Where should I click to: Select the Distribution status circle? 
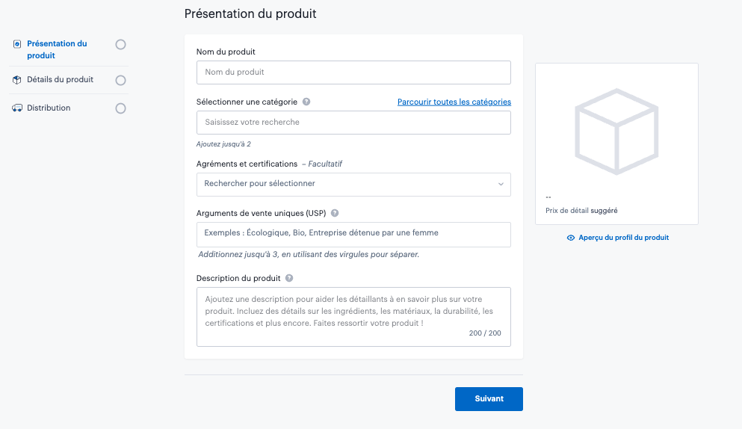(120, 108)
